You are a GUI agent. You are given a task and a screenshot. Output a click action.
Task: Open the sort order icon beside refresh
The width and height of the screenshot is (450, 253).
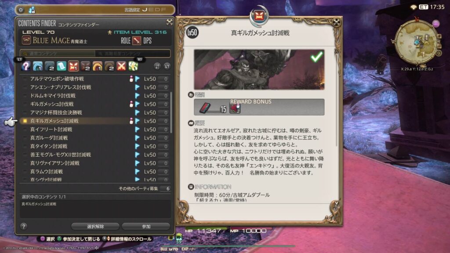(x=157, y=66)
